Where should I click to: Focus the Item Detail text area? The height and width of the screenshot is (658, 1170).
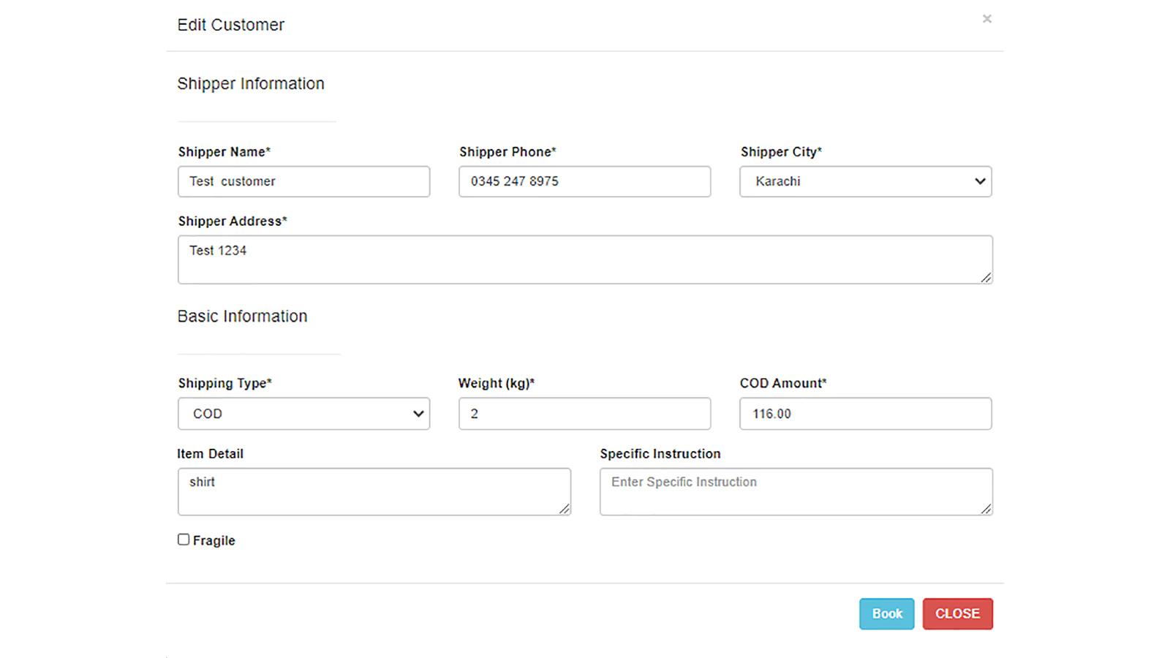(x=374, y=491)
